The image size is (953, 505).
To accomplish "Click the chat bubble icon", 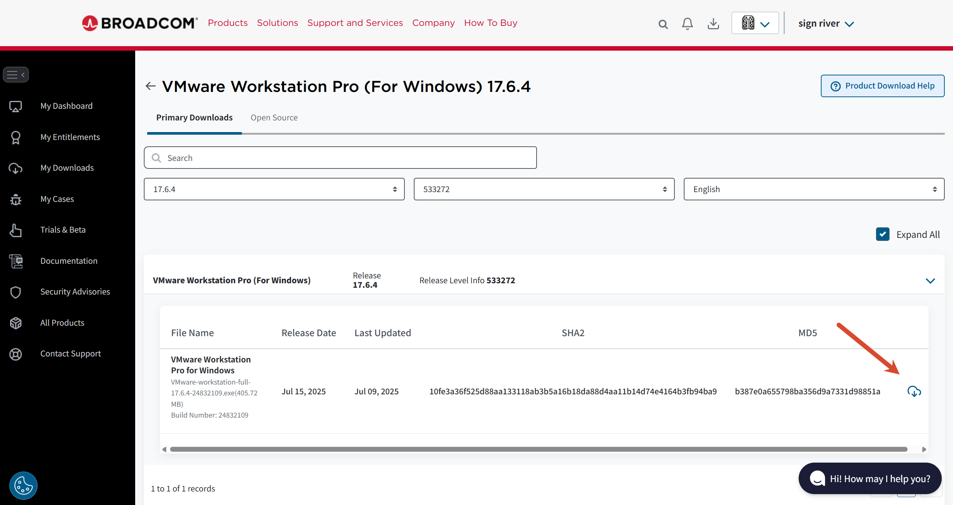I will tap(817, 479).
